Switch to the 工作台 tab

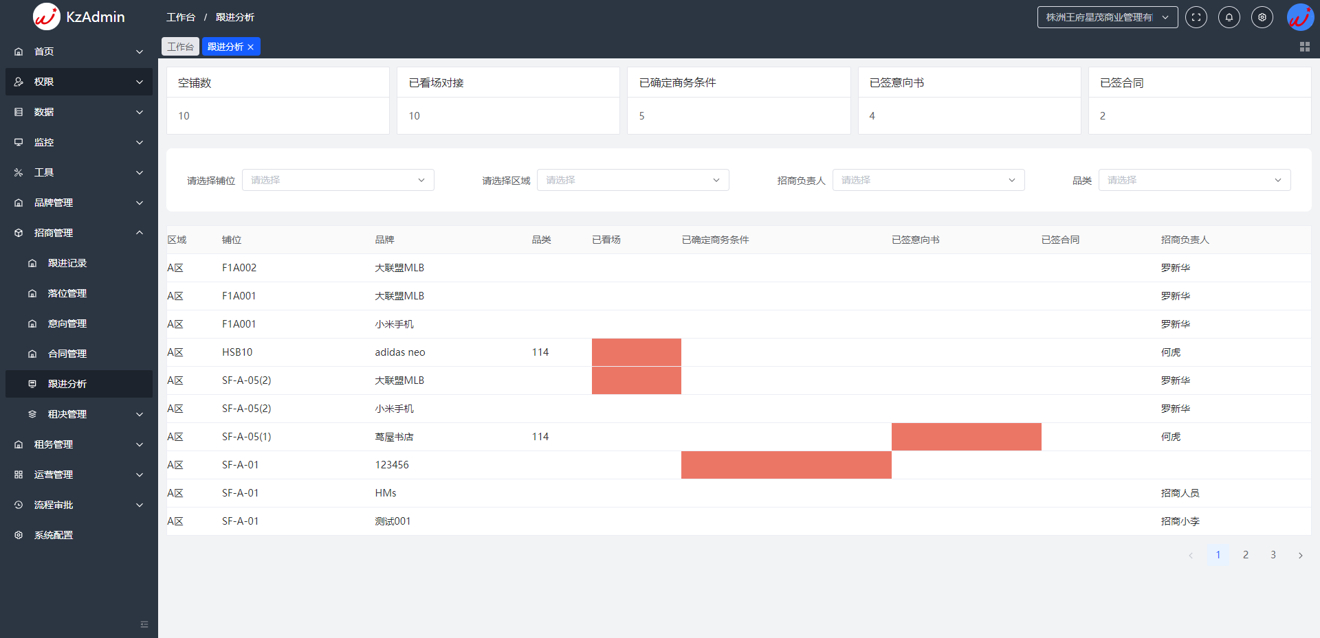tap(180, 47)
